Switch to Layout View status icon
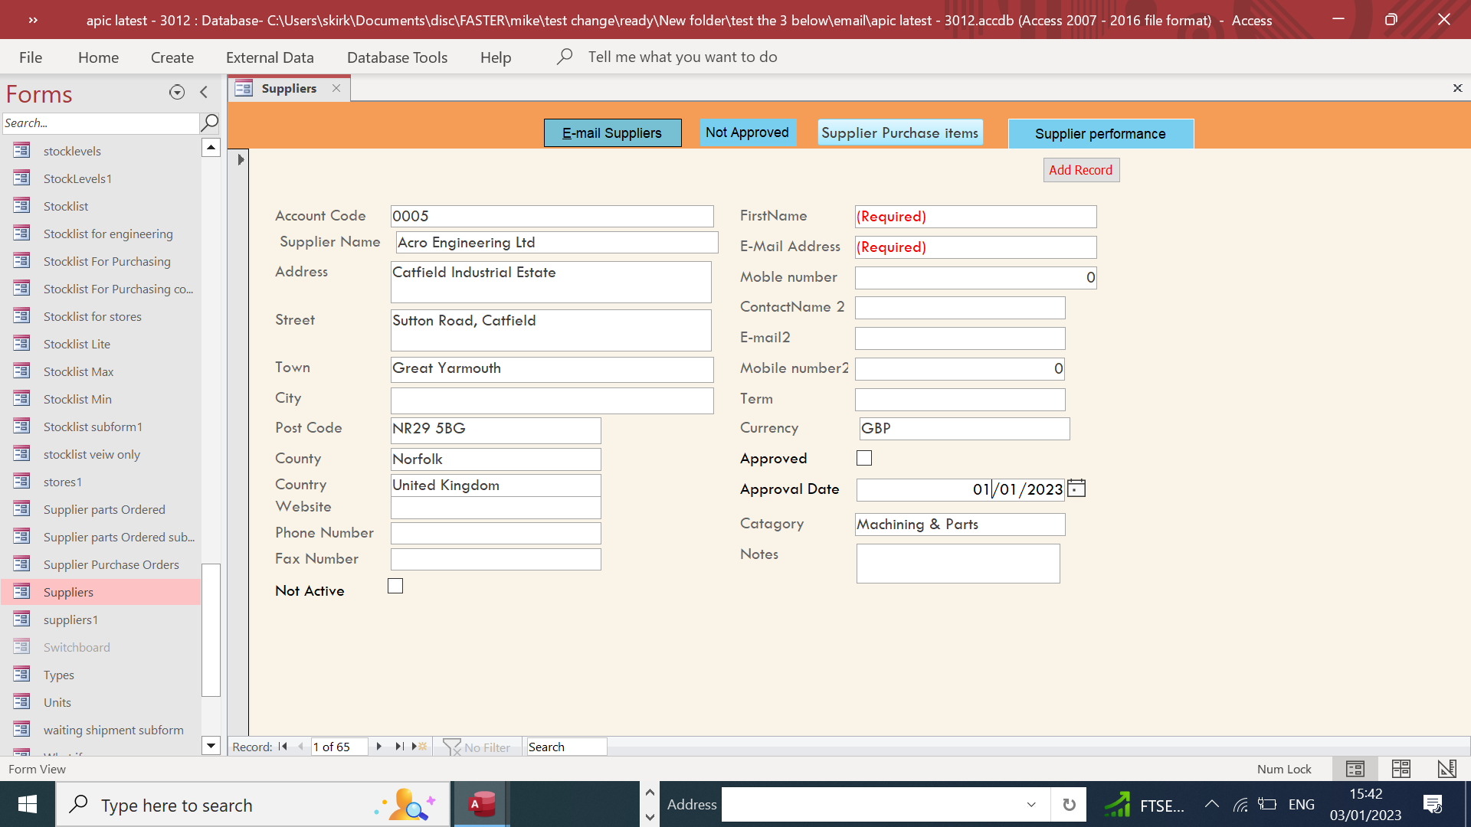Image resolution: width=1471 pixels, height=827 pixels. tap(1401, 769)
